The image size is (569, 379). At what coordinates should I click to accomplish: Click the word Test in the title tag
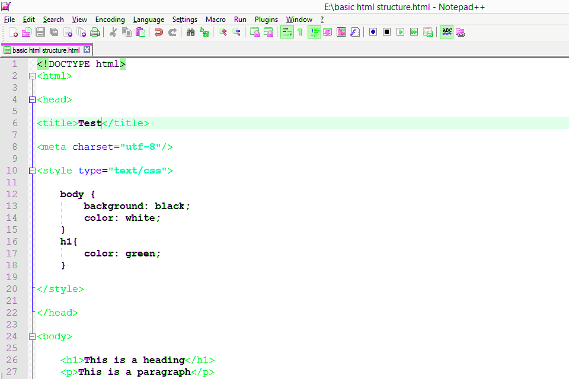pyautogui.click(x=89, y=123)
